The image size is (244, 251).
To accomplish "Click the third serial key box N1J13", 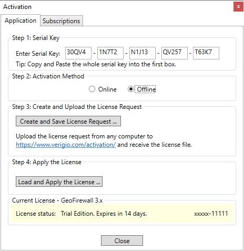I will (143, 53).
